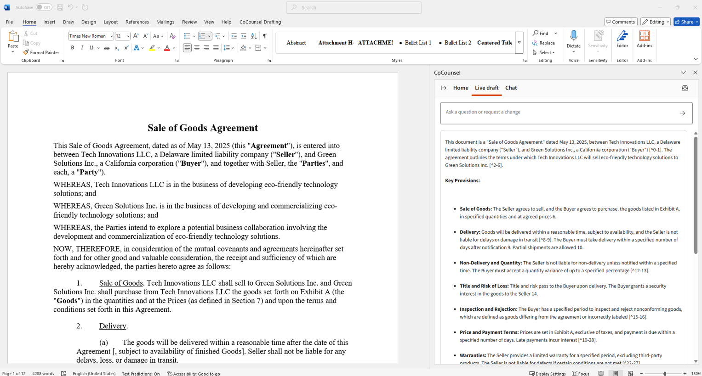Image resolution: width=702 pixels, height=376 pixels.
Task: Open the font name dropdown
Action: point(111,36)
